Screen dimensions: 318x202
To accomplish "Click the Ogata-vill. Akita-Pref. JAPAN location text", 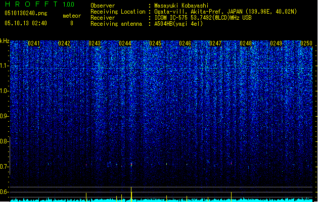I will click(x=225, y=12).
